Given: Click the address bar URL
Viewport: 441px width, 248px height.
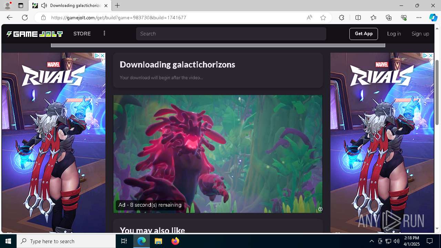Looking at the screenshot, I should coord(119,18).
